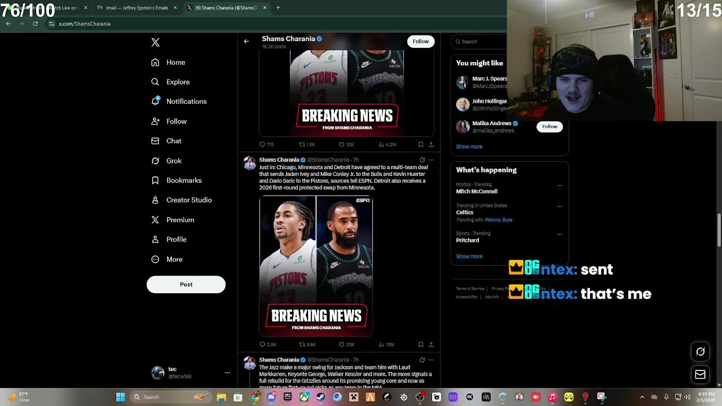Open the Shams Charania handle on Chicago tweet

(328, 160)
